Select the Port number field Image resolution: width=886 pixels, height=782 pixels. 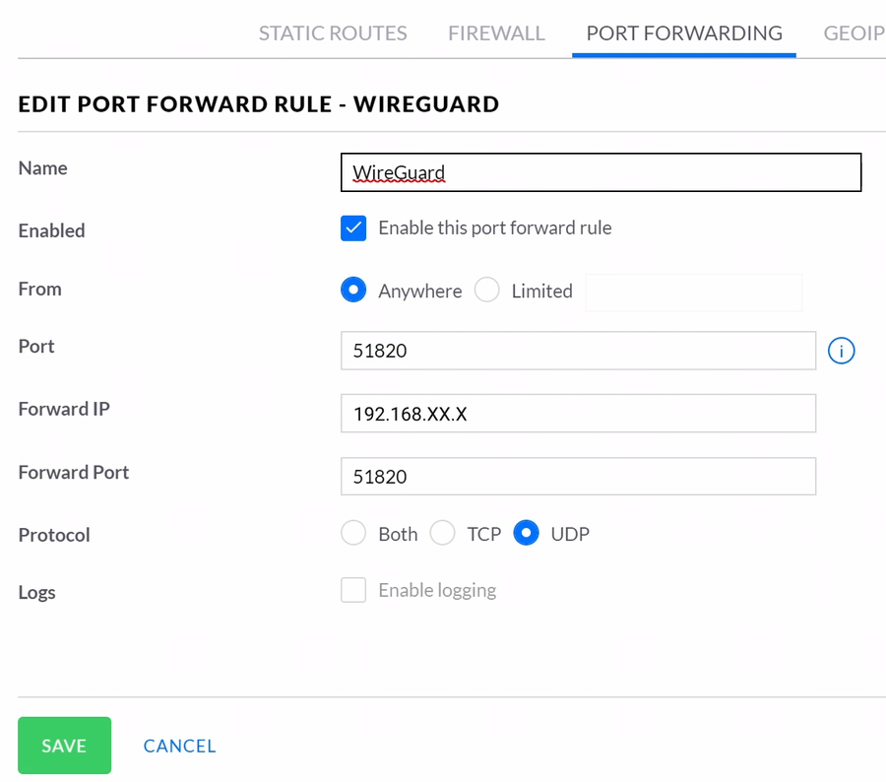pos(578,351)
